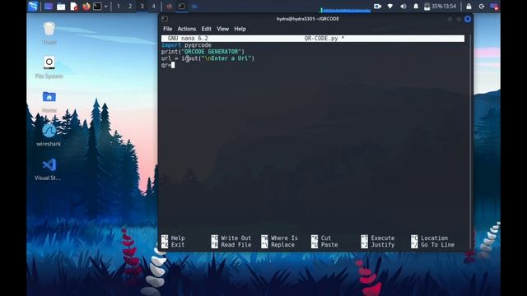Switch to workspace 4
The width and height of the screenshot is (527, 296).
[x=154, y=6]
